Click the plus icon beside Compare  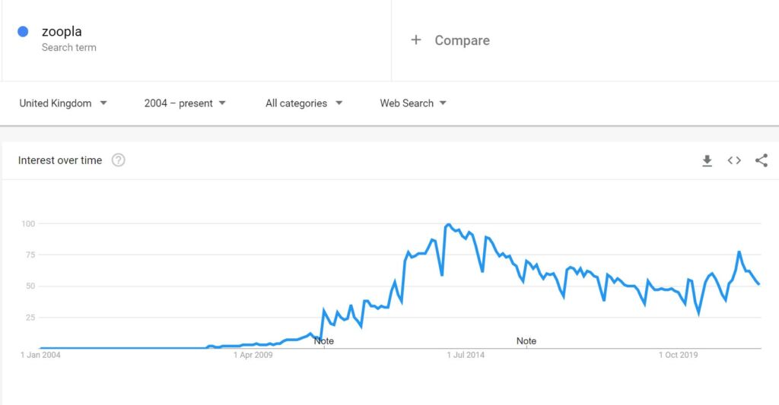coord(416,40)
